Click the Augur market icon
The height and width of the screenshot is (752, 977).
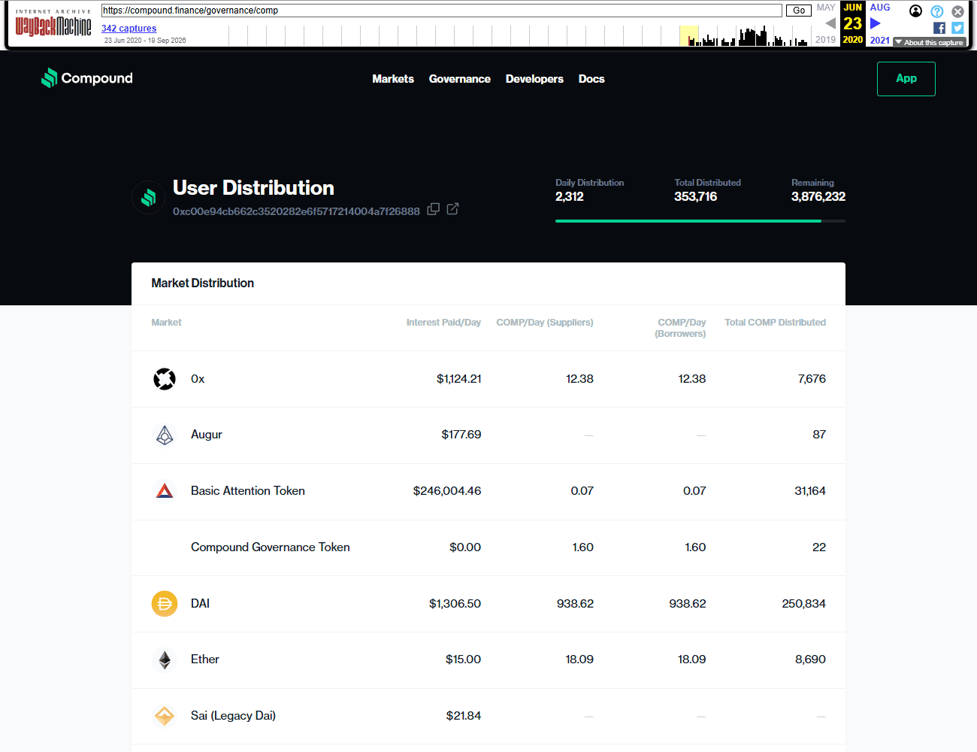165,435
